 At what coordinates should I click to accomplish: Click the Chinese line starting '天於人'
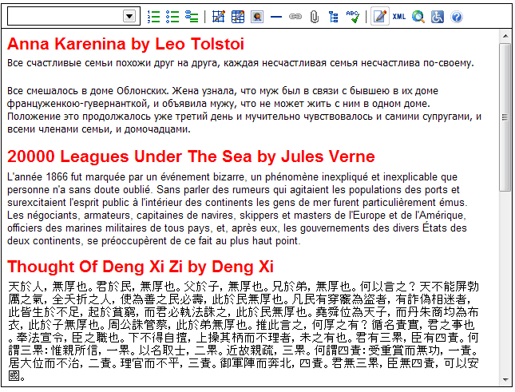coord(244,287)
